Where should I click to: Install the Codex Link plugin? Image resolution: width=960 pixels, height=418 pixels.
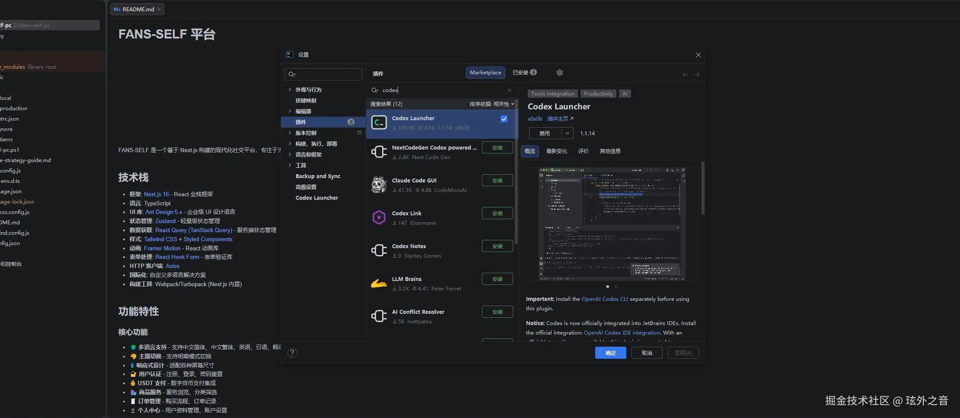[498, 214]
